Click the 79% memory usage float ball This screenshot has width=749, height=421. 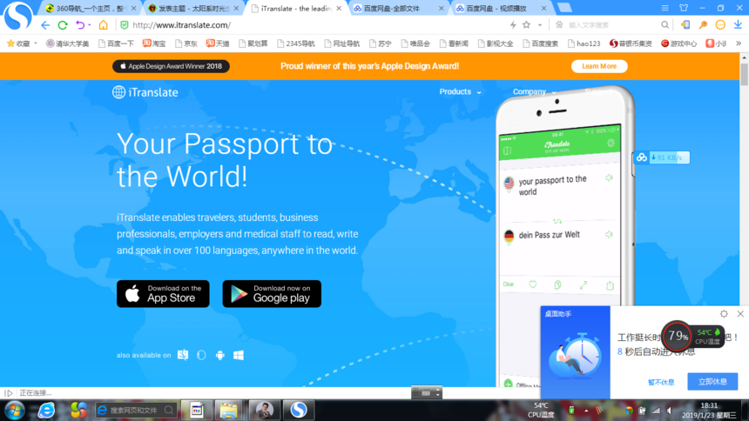click(677, 336)
